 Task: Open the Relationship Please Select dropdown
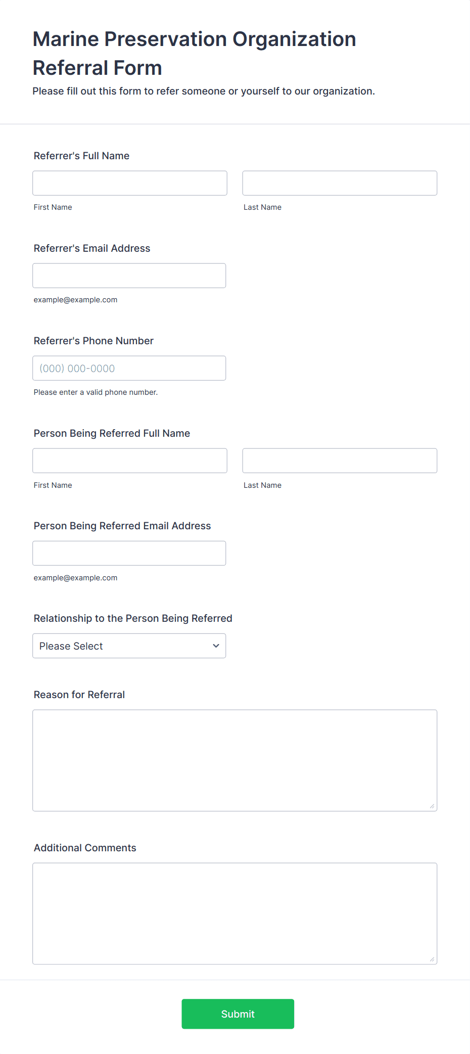129,646
